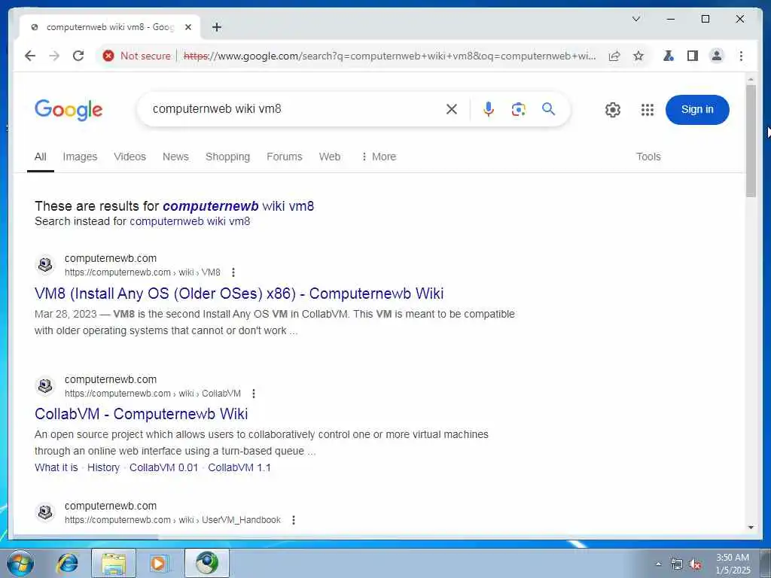Open more options for the VM8 result

pos(233,272)
